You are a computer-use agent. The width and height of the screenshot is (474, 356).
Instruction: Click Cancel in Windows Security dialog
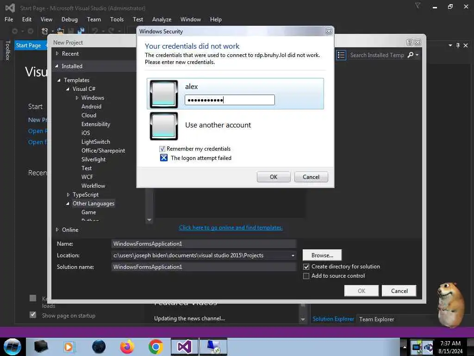(x=311, y=177)
